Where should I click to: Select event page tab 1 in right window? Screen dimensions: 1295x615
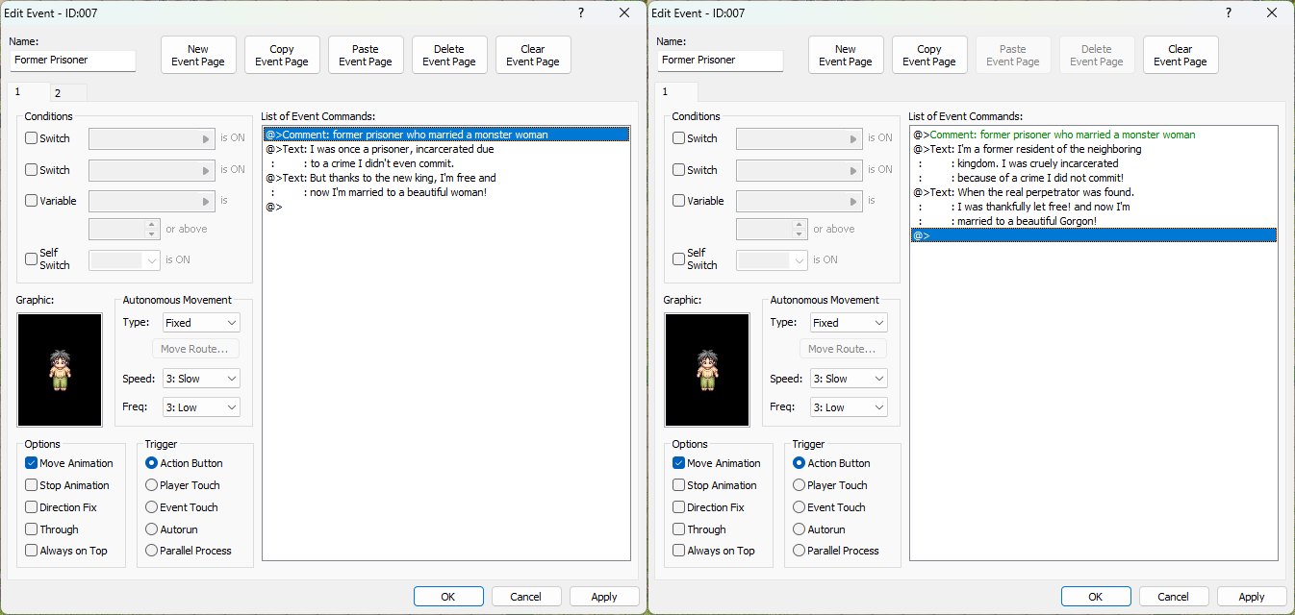[x=675, y=91]
